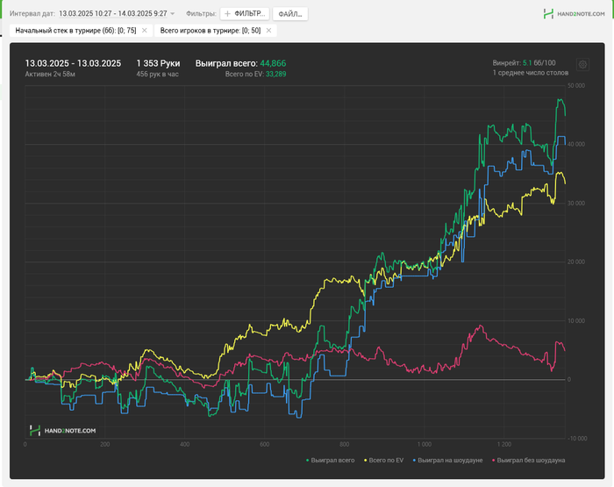
Task: Remove the Начальный стек в турнире filter
Action: (x=145, y=31)
